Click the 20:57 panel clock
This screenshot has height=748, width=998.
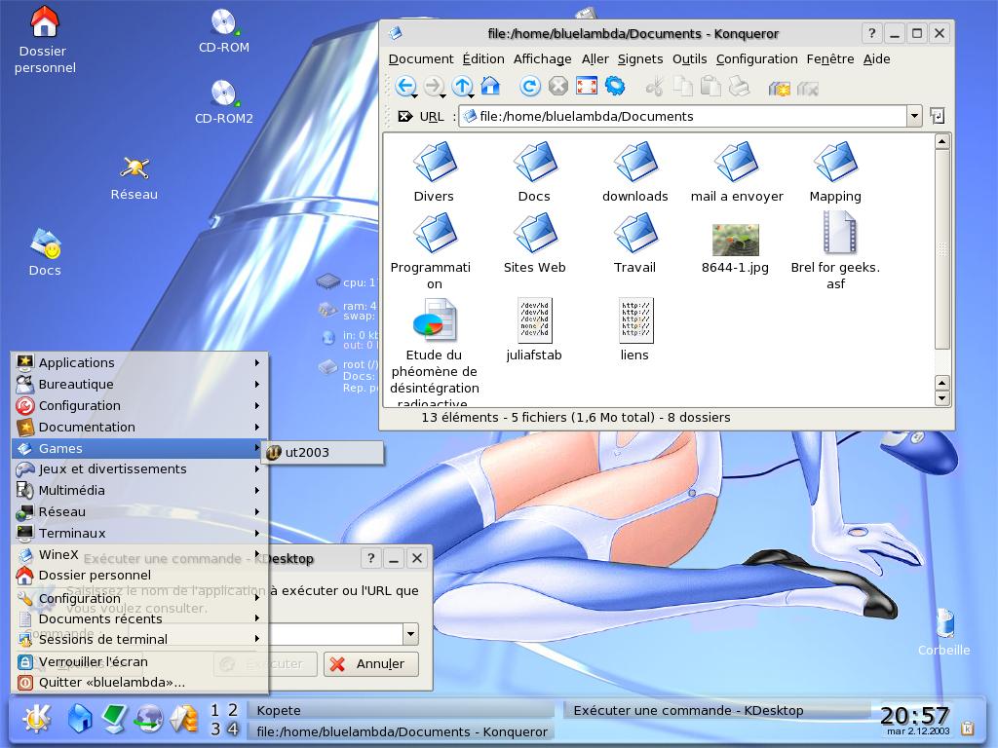(x=914, y=716)
